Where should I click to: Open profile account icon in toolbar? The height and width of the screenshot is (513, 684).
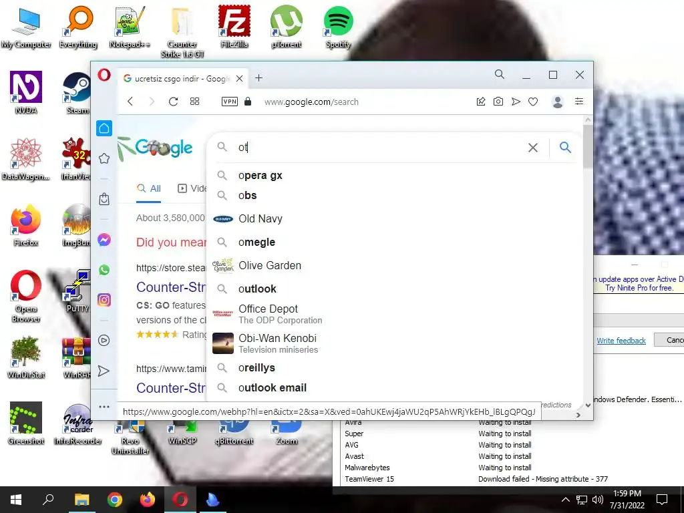[x=558, y=102]
